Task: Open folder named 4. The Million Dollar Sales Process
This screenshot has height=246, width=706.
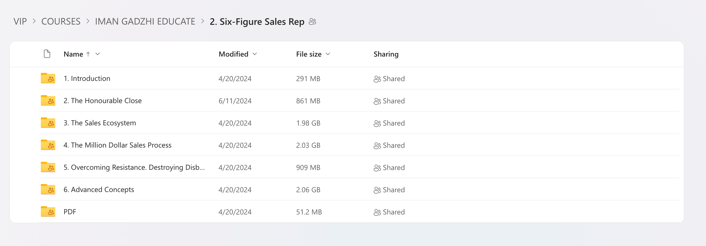Action: (x=118, y=145)
